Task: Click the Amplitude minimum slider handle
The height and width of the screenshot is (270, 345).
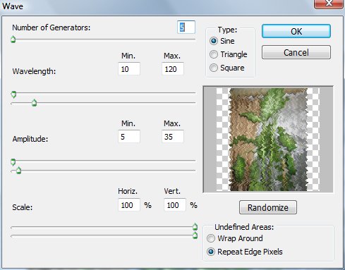Action: click(x=13, y=162)
